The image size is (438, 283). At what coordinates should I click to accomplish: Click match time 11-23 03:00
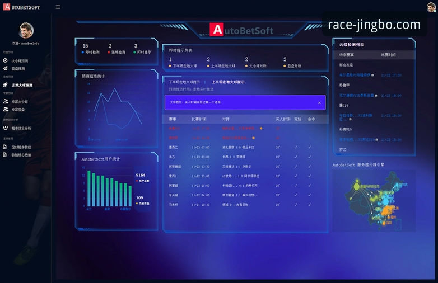201,157
